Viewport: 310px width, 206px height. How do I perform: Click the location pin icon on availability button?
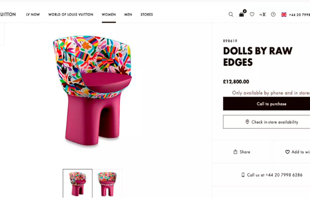[247, 122]
